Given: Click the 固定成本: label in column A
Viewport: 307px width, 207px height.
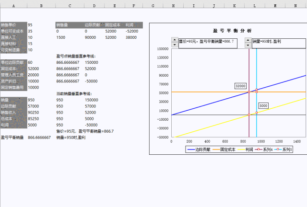Looking at the screenshot, I should (14, 69).
